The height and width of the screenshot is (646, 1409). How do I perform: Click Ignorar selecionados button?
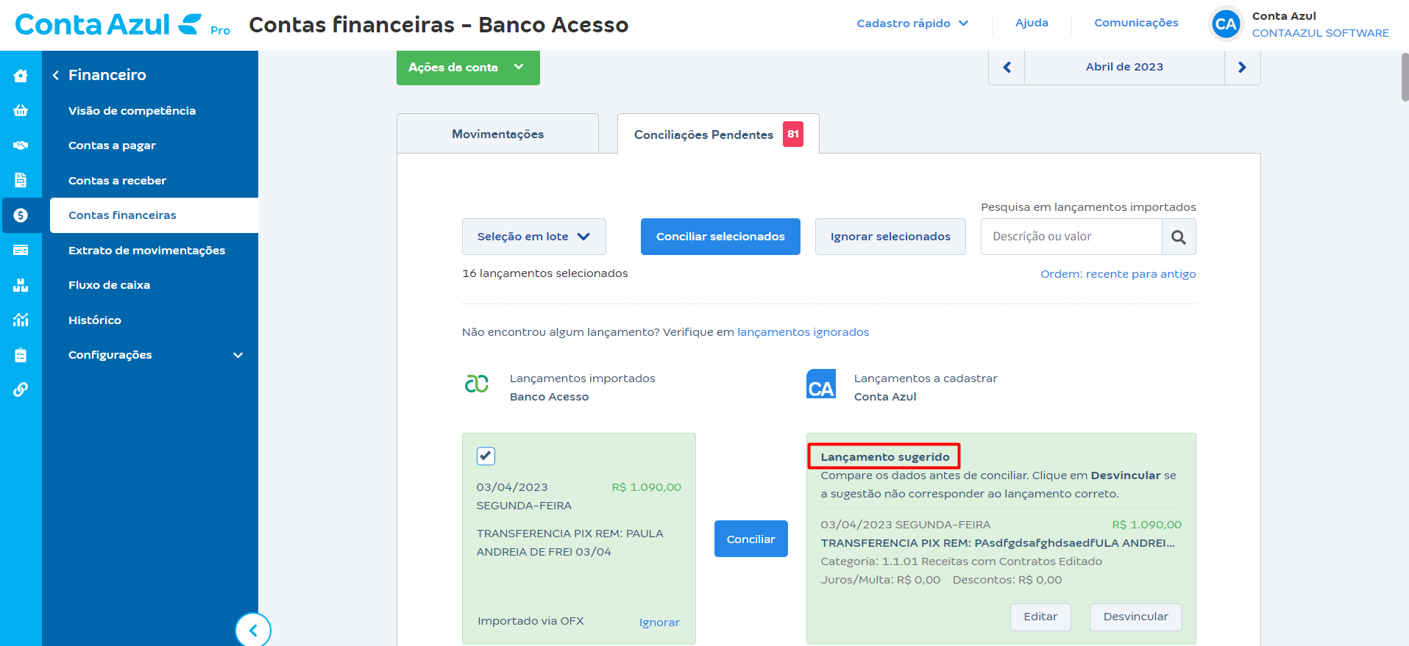point(890,237)
